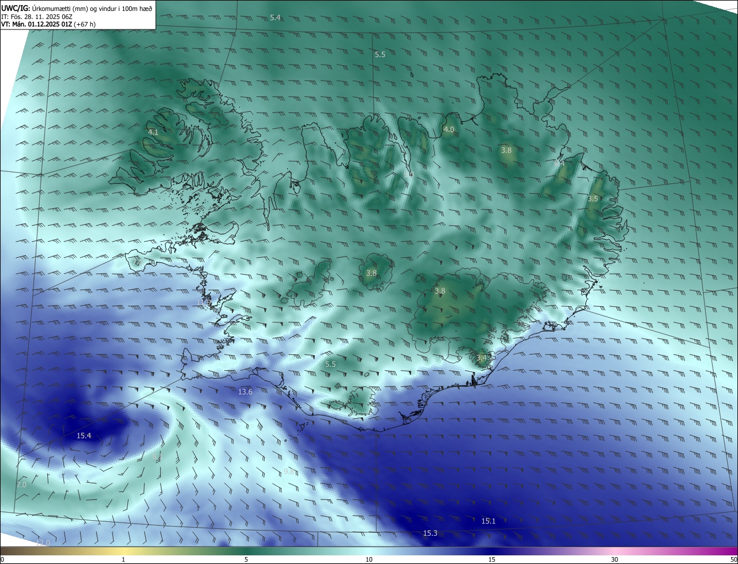Select the 15.1 value label on the map
Screen dimensions: 738x564
point(488,521)
